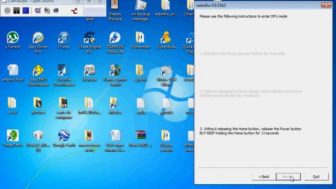Image resolution: width=336 pixels, height=189 pixels.
Task: Select the giochi folder
Action: (140, 73)
